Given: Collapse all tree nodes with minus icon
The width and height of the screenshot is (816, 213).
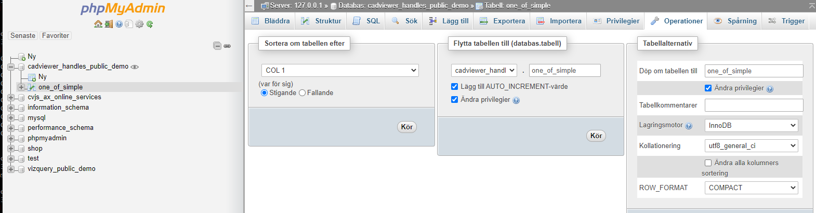Looking at the screenshot, I should tap(217, 46).
